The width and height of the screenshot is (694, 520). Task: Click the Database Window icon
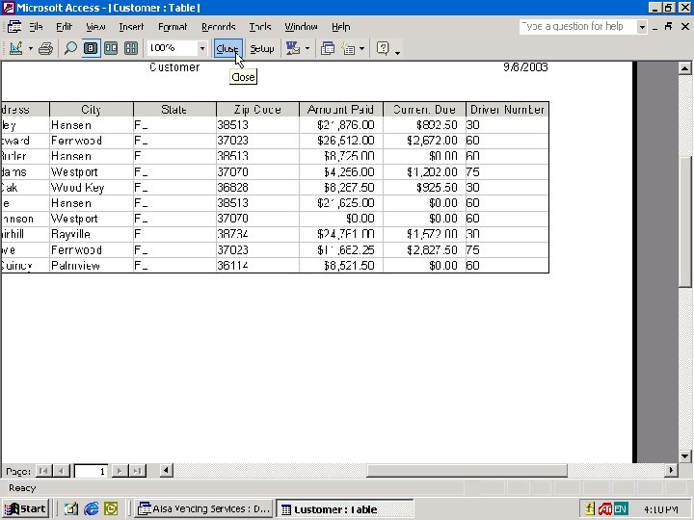pyautogui.click(x=328, y=48)
